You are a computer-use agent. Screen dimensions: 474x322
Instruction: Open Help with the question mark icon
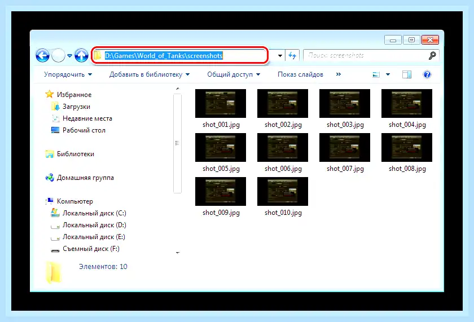(427, 74)
